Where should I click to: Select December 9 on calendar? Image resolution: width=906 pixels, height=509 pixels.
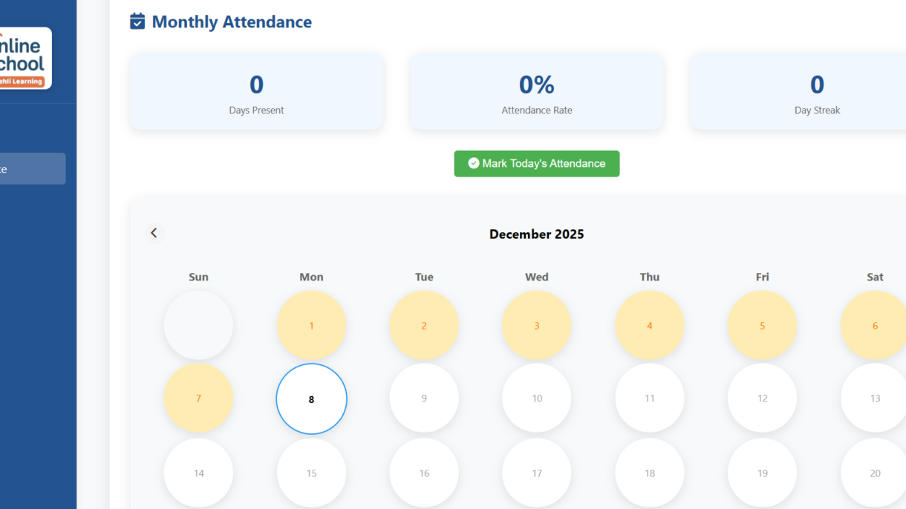424,399
